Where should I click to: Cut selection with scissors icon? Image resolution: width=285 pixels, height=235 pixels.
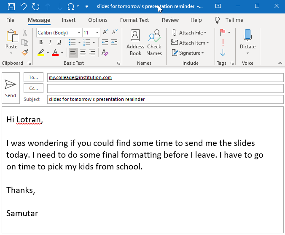click(25, 33)
